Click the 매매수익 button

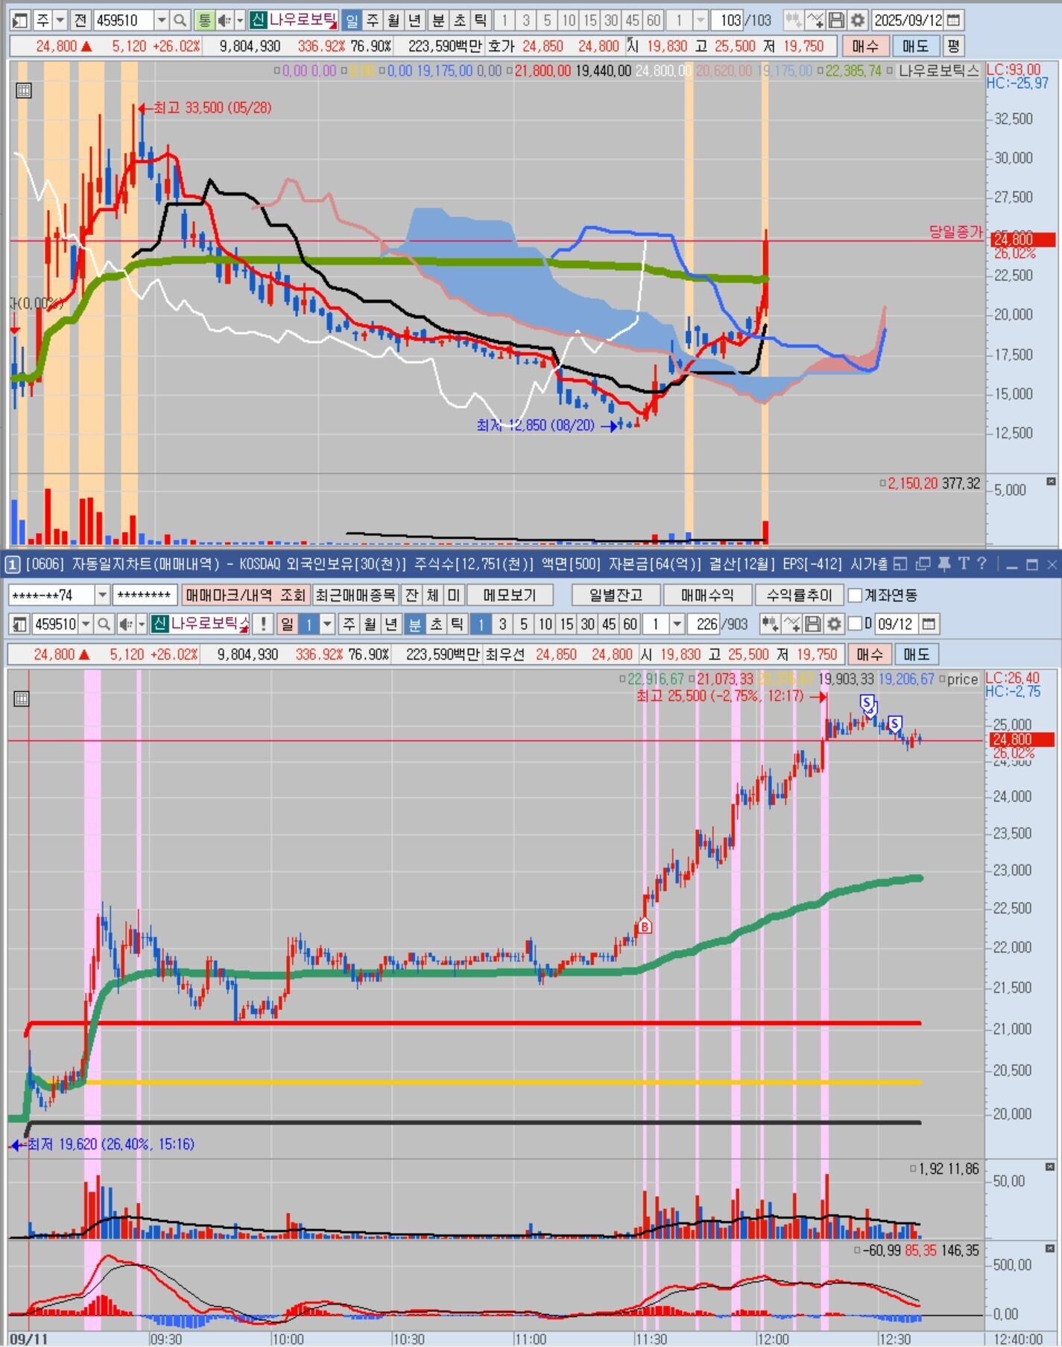tap(707, 596)
